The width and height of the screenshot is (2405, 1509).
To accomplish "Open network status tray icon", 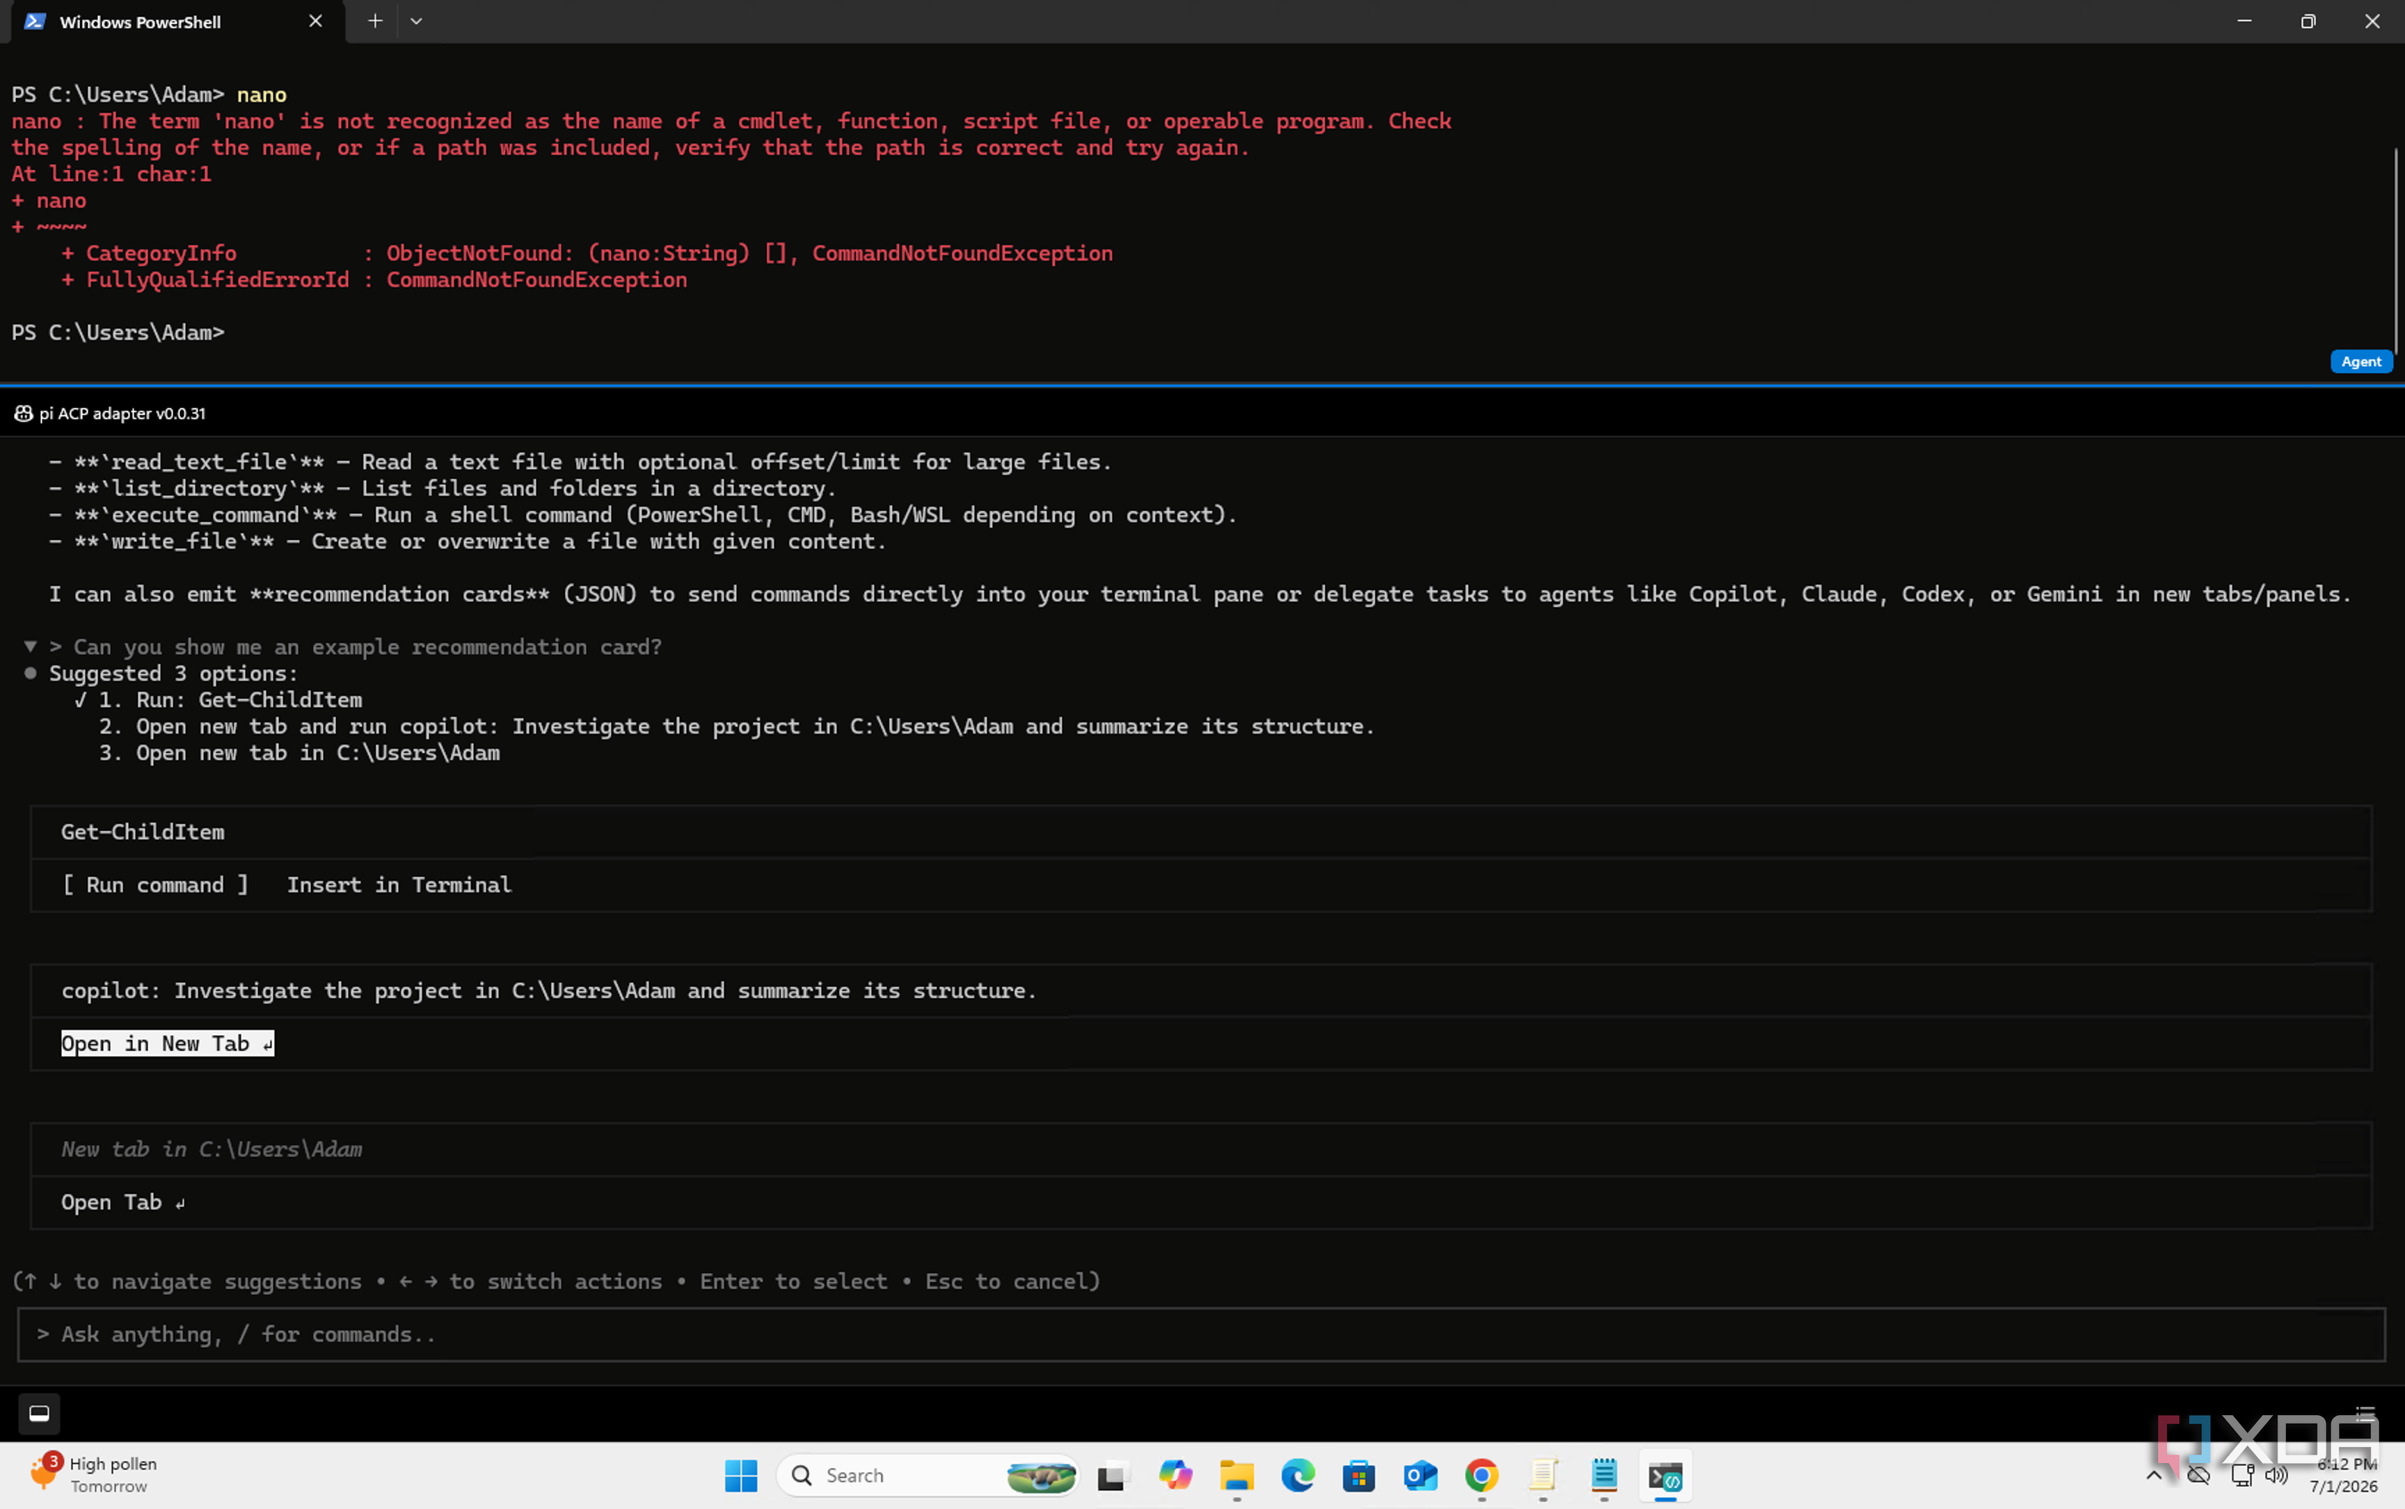I will coord(2241,1476).
